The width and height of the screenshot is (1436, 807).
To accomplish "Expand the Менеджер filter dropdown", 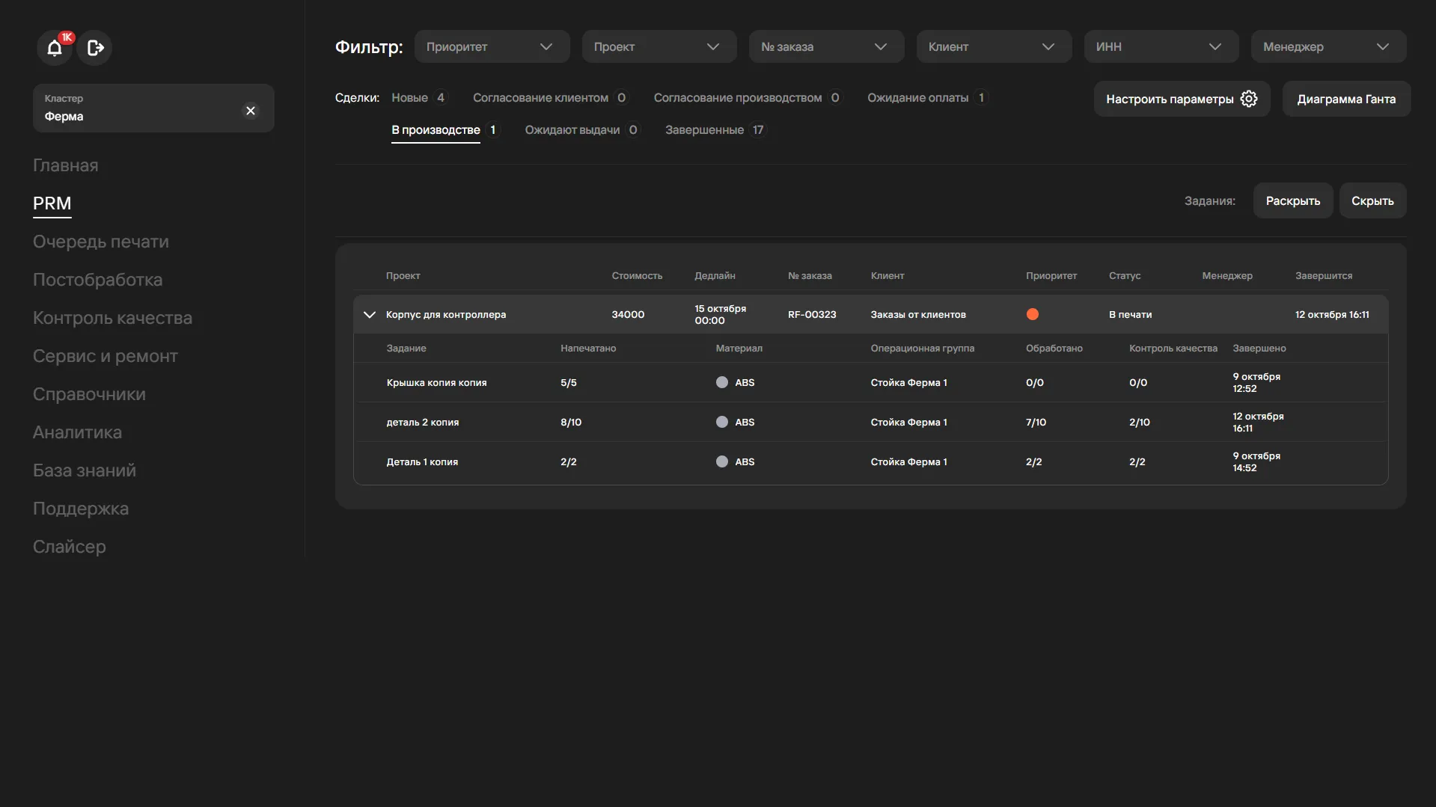I will click(x=1328, y=47).
